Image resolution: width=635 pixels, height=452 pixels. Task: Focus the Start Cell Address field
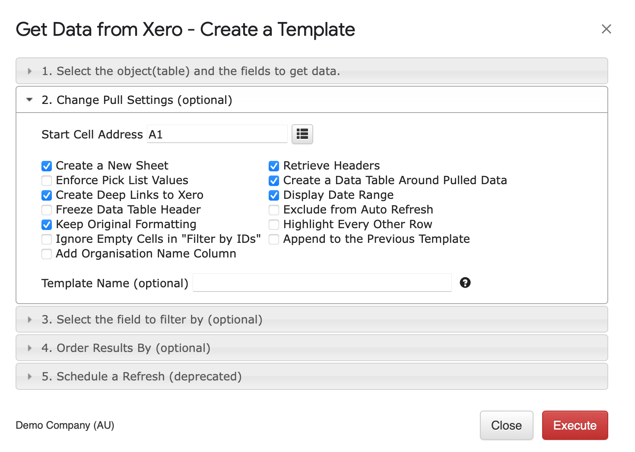pos(217,134)
